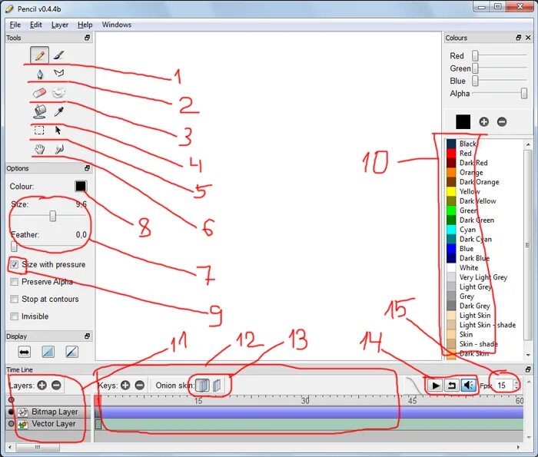Select the Bitmap Layer row
Screen dimensions: 538x457
tap(48, 412)
